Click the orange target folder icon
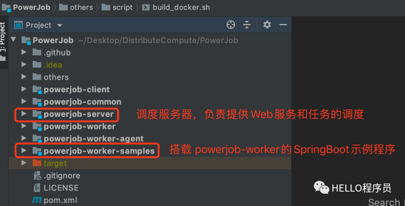The height and width of the screenshot is (206, 405). coord(37,163)
